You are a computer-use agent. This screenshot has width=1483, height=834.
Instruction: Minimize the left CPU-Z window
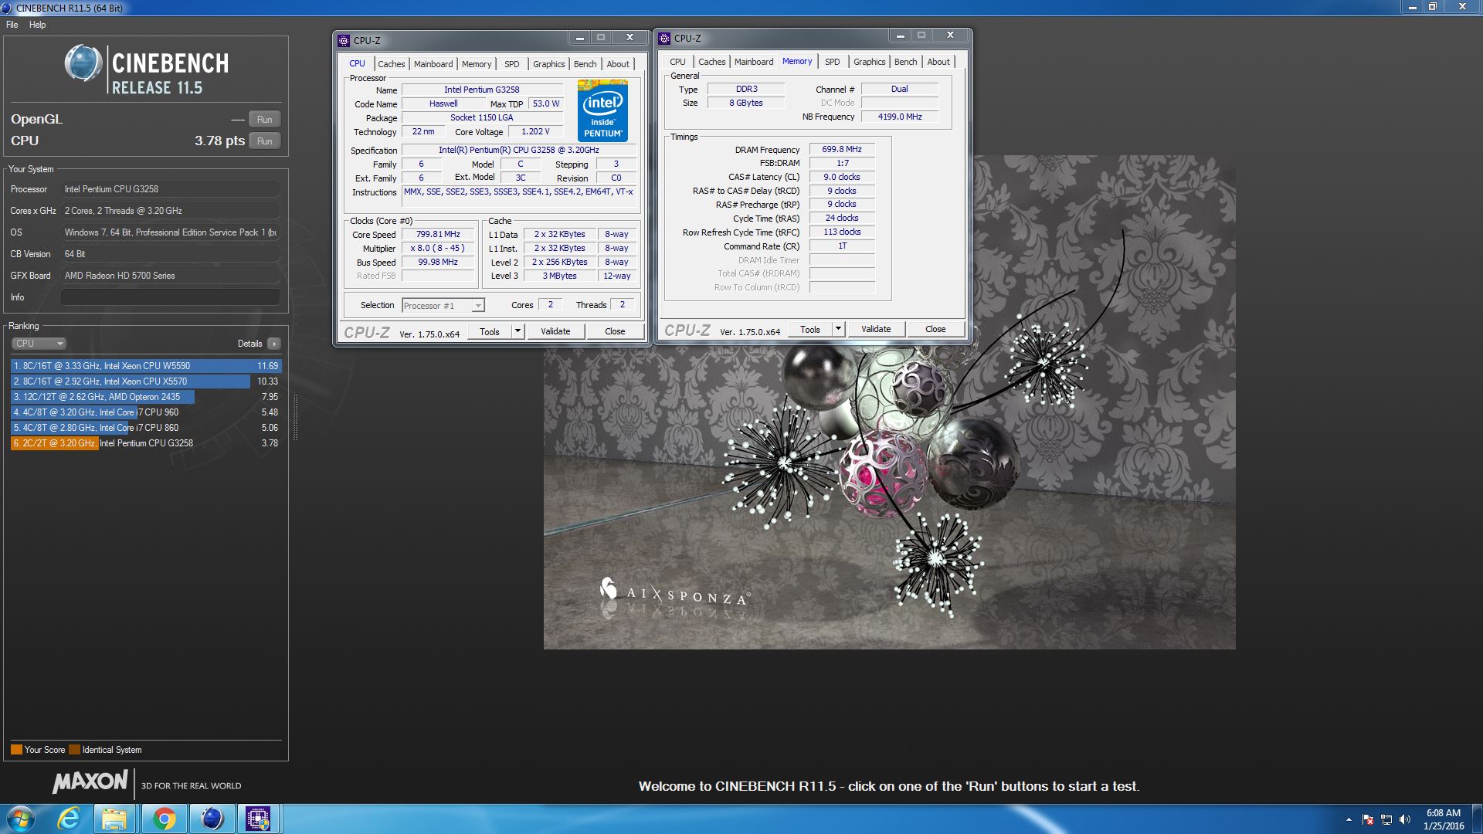[x=579, y=37]
